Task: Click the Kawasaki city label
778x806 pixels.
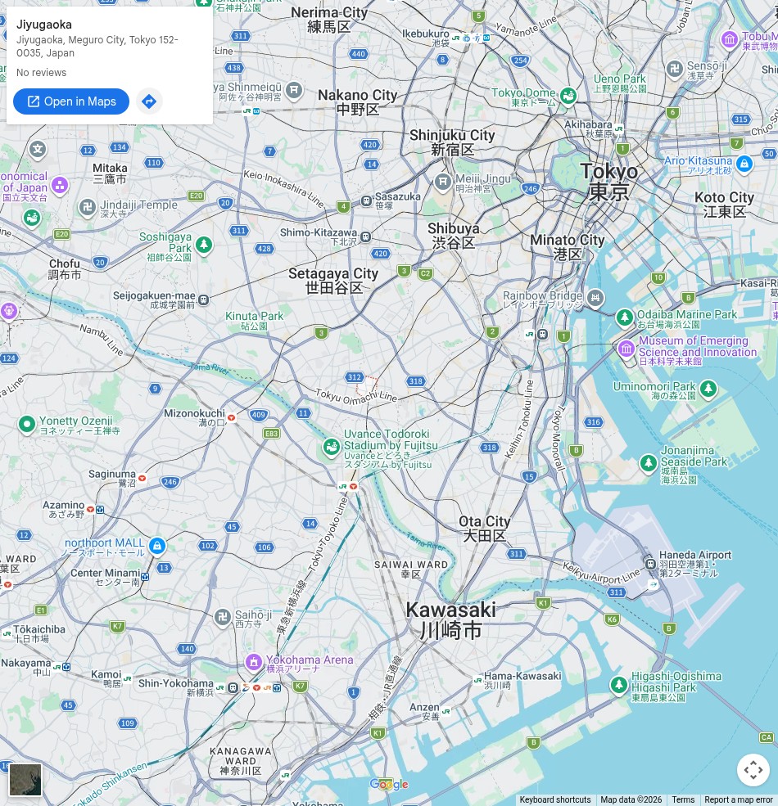Action: coord(450,620)
